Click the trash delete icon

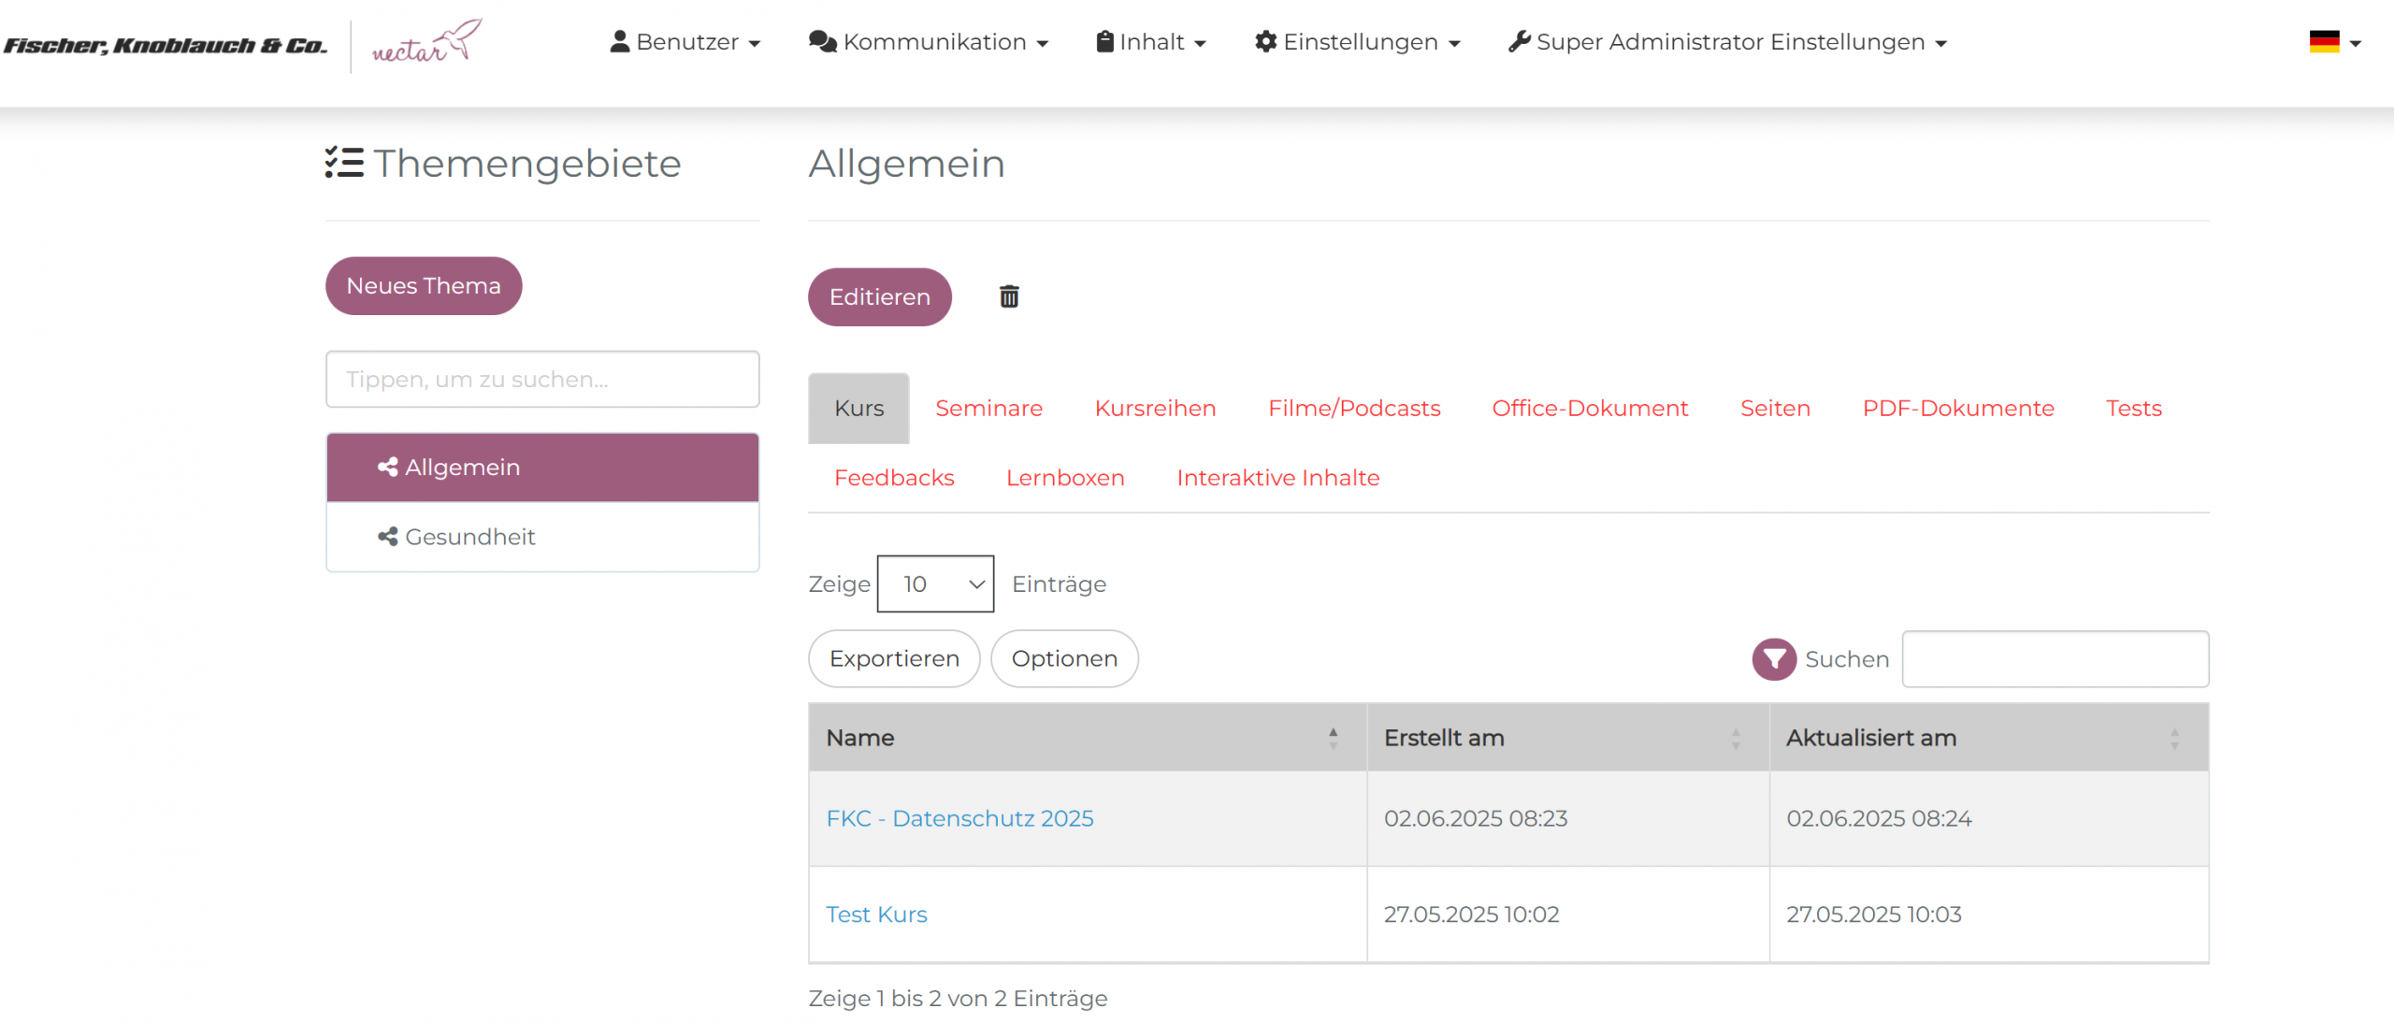[1008, 296]
